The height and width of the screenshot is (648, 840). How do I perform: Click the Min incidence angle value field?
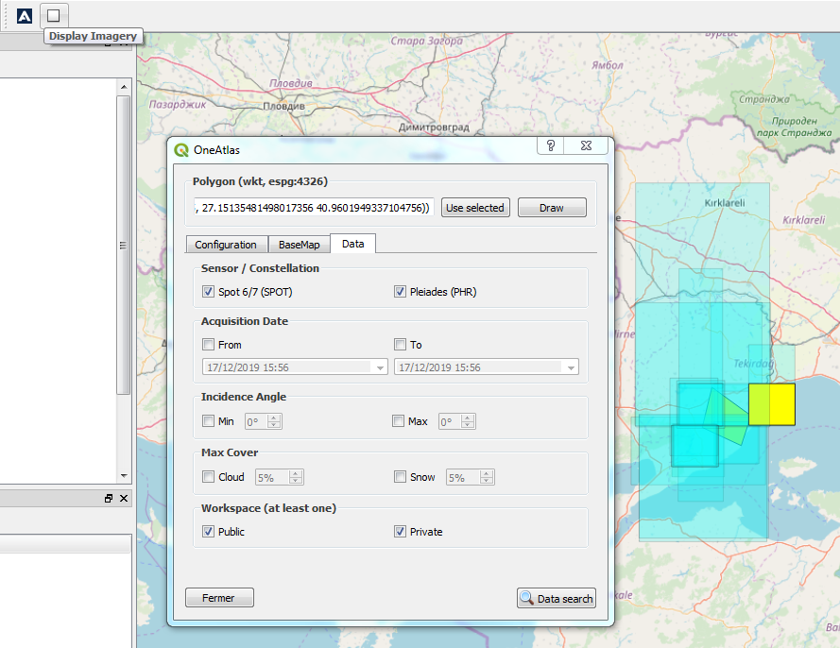257,421
